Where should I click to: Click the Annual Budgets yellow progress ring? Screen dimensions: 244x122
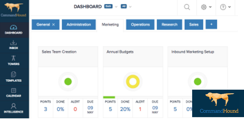pyautogui.click(x=133, y=82)
